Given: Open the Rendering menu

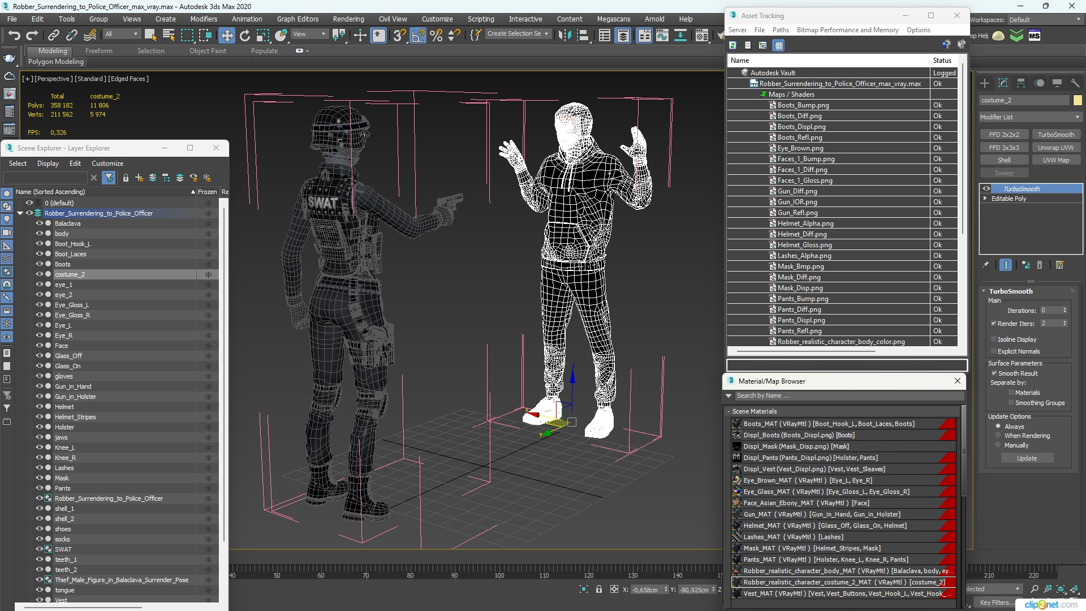Looking at the screenshot, I should (x=348, y=19).
